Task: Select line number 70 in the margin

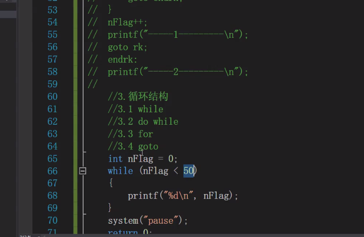Action: click(52, 221)
